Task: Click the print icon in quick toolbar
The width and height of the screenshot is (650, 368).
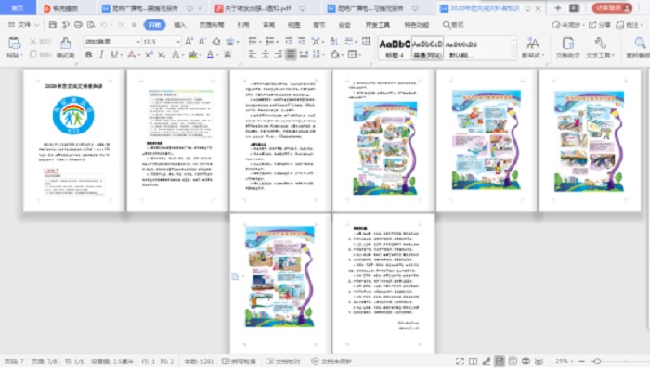Action: (78, 25)
